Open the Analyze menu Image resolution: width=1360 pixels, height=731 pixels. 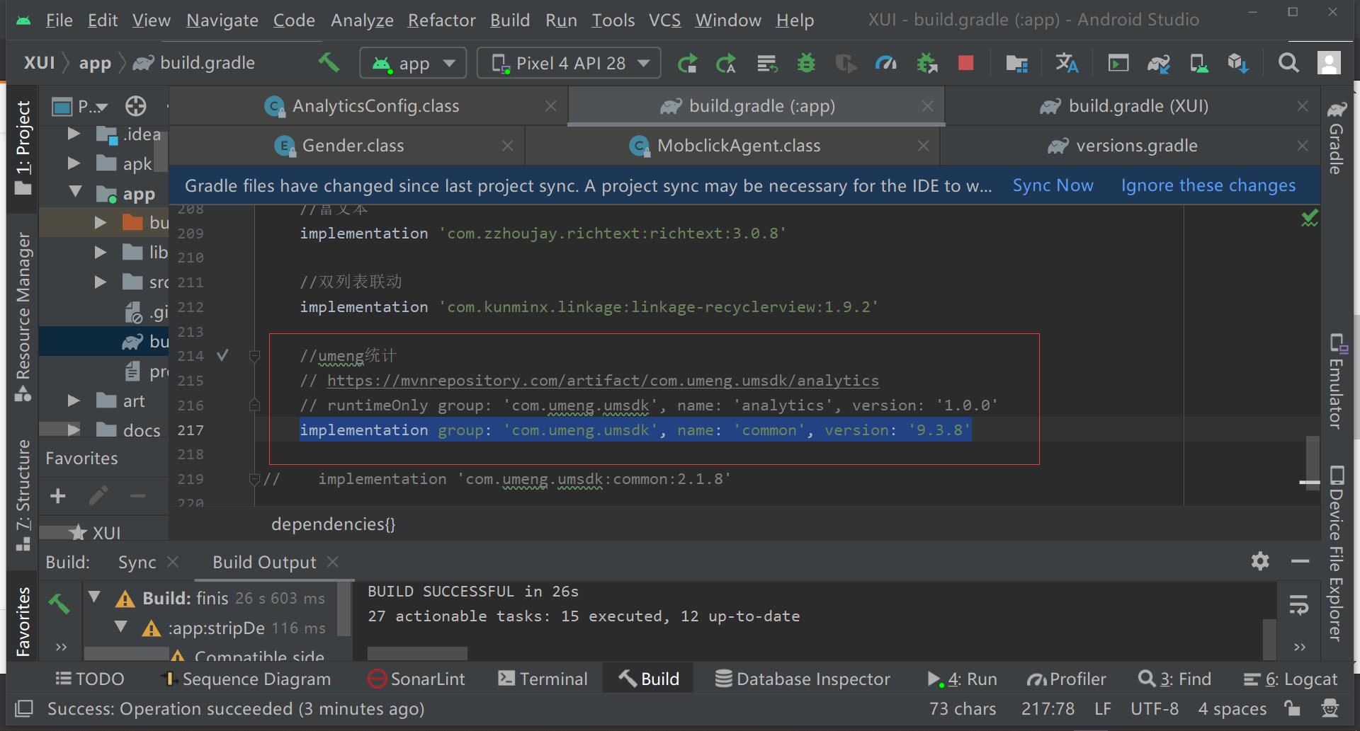(362, 21)
